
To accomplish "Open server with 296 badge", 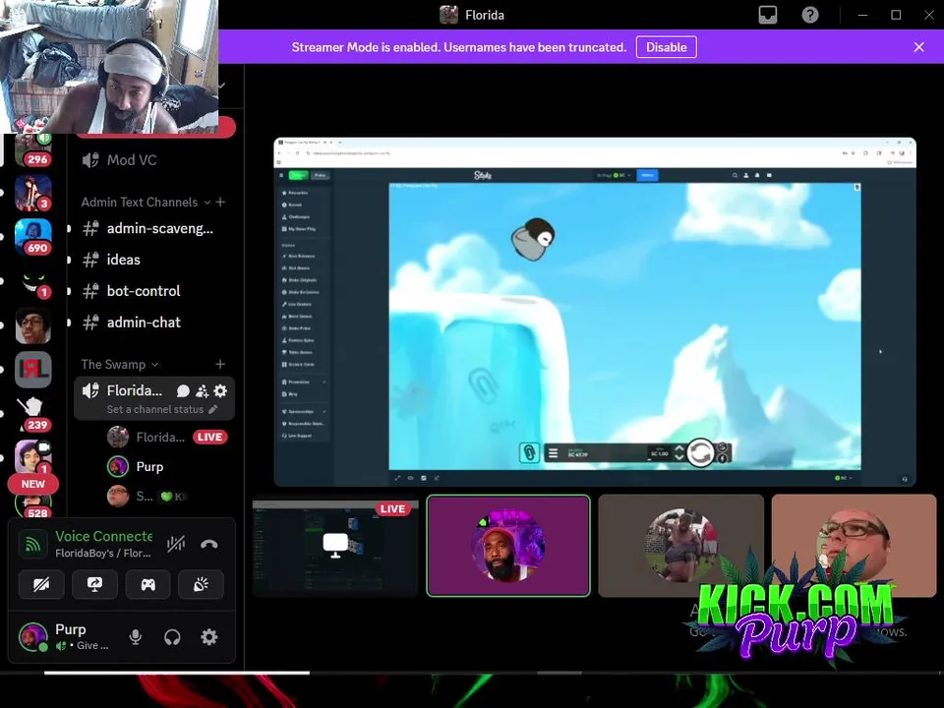I will click(33, 147).
